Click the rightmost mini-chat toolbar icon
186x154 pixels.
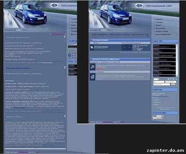click(x=176, y=79)
